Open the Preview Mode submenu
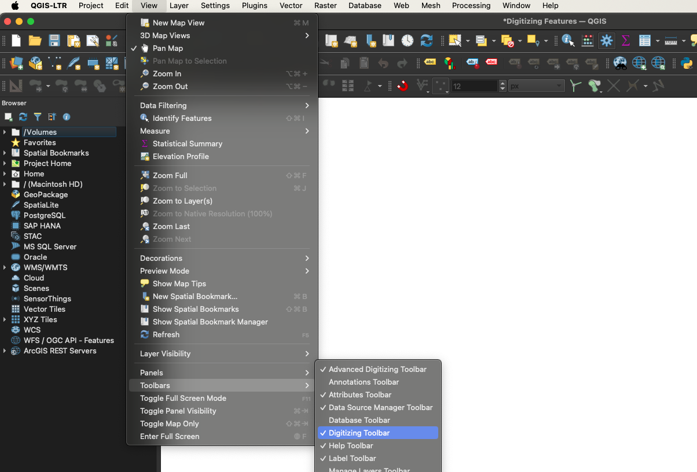Image resolution: width=697 pixels, height=472 pixels. (x=222, y=271)
